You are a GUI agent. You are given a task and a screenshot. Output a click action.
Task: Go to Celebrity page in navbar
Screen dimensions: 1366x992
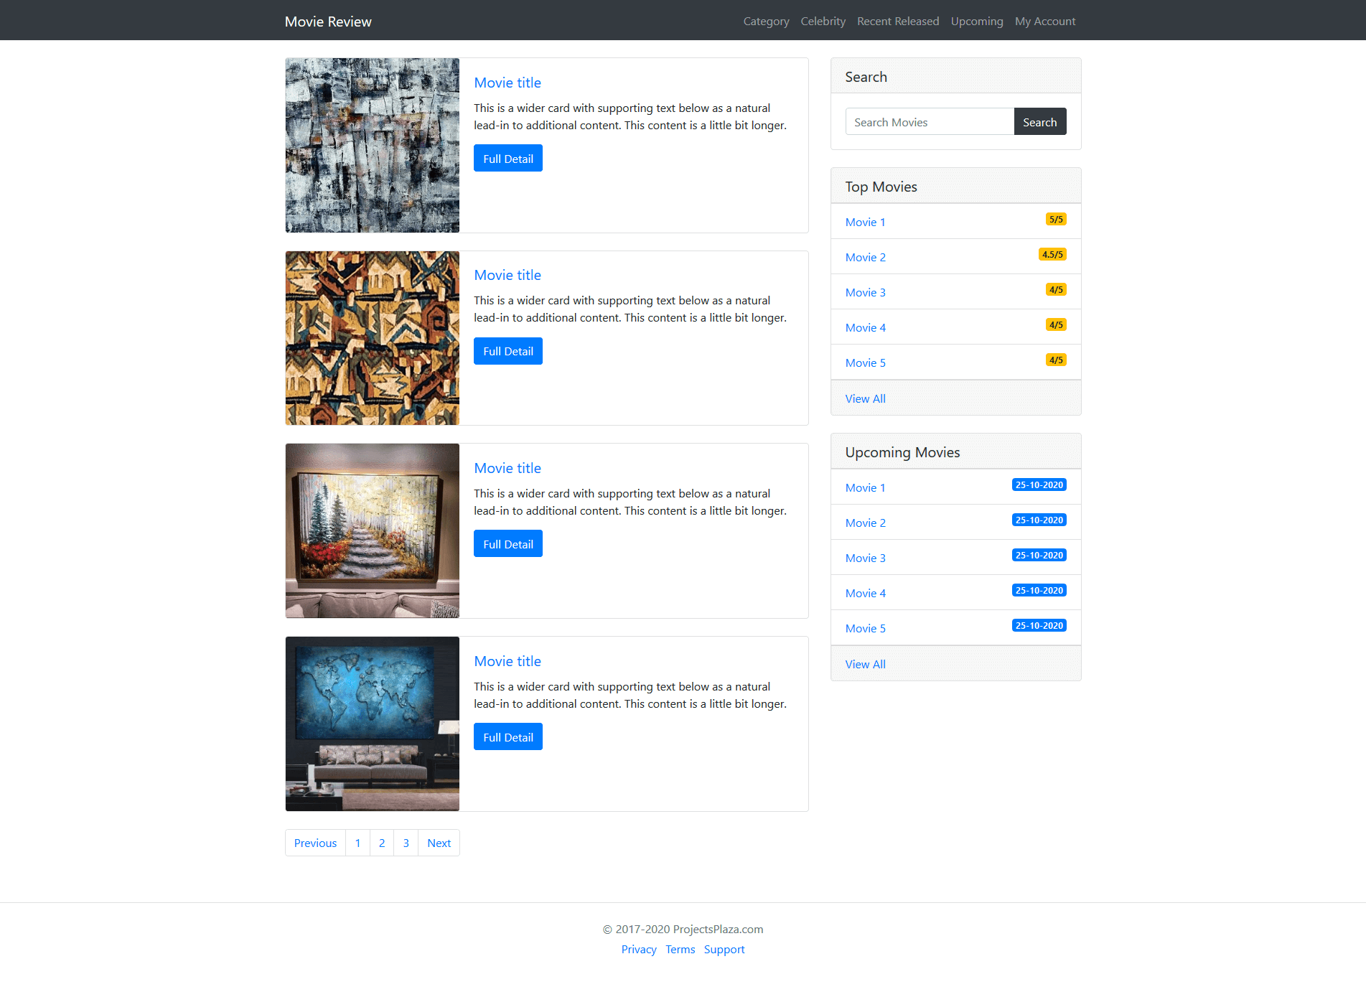coord(823,22)
